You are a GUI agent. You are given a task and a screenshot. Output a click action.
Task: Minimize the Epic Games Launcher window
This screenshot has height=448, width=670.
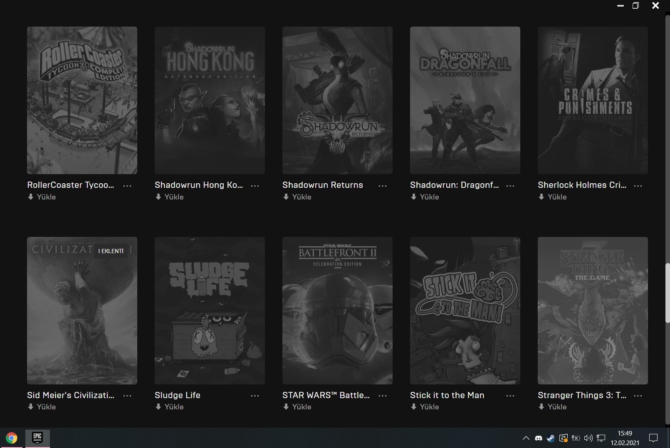click(621, 6)
